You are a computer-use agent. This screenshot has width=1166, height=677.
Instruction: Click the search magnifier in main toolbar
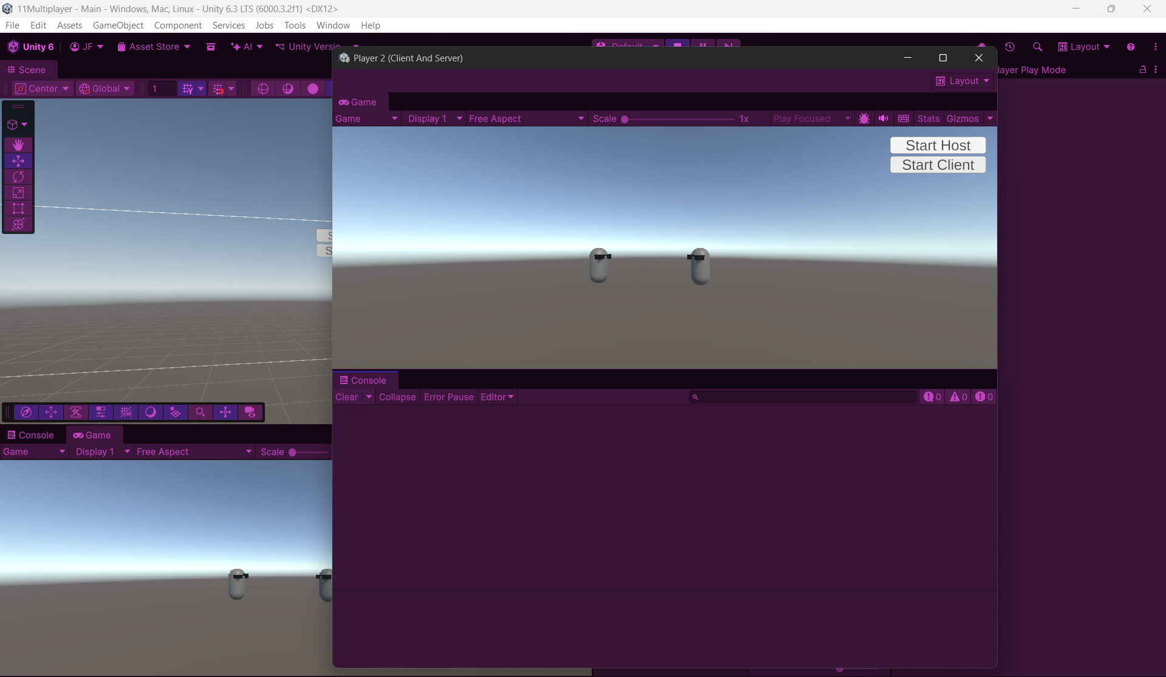click(x=1037, y=47)
